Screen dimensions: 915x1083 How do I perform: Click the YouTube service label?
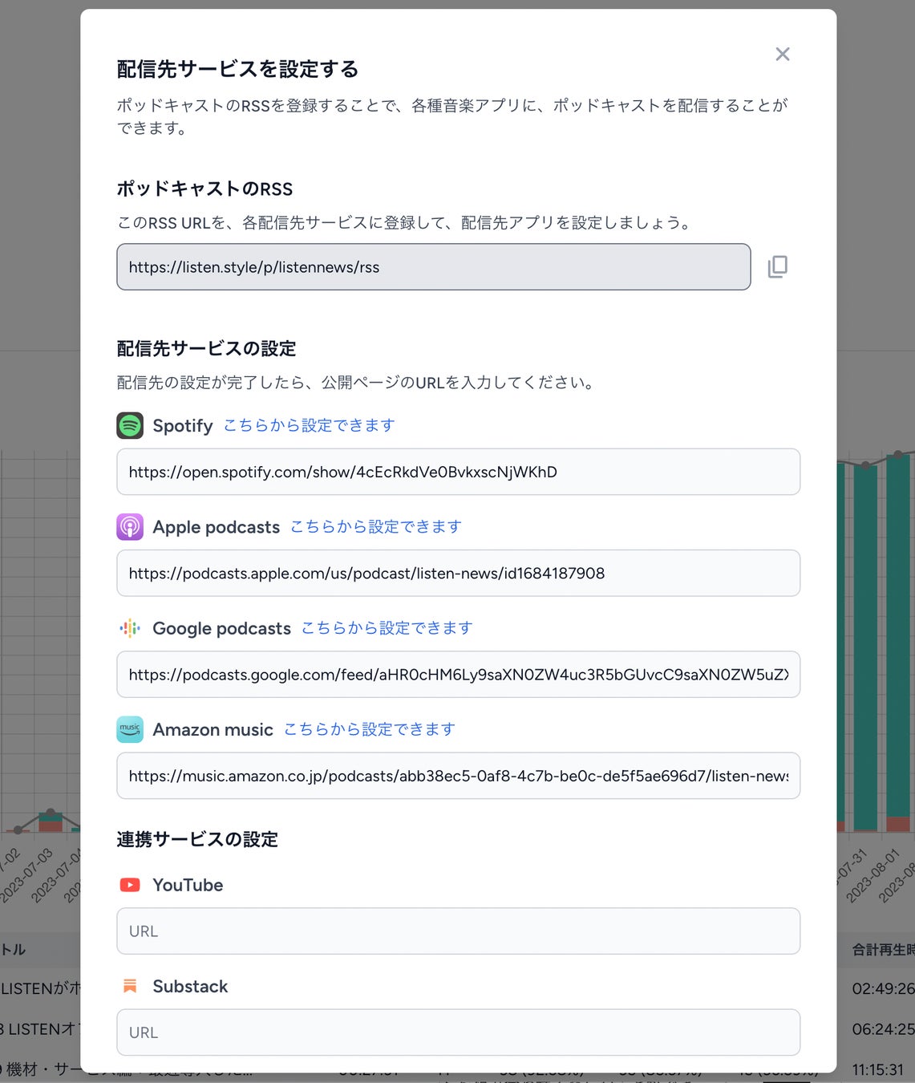coord(188,885)
